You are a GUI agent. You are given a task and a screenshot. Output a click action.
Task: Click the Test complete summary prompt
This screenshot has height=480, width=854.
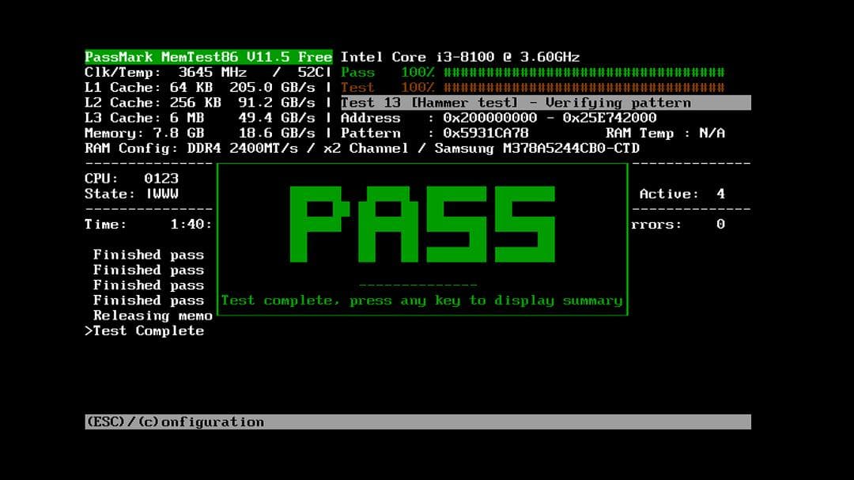tap(423, 300)
